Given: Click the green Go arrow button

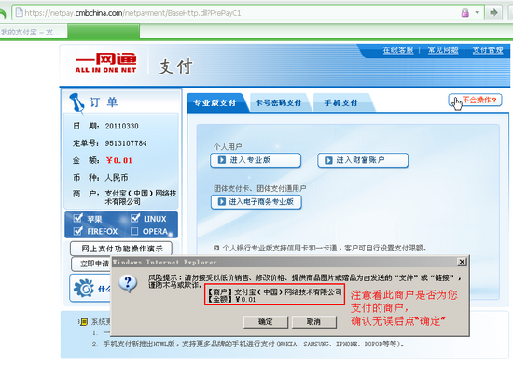Looking at the screenshot, I should tap(493, 13).
